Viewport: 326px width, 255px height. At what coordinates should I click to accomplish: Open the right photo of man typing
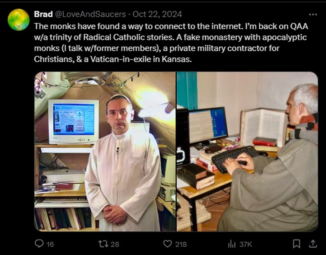tap(247, 152)
